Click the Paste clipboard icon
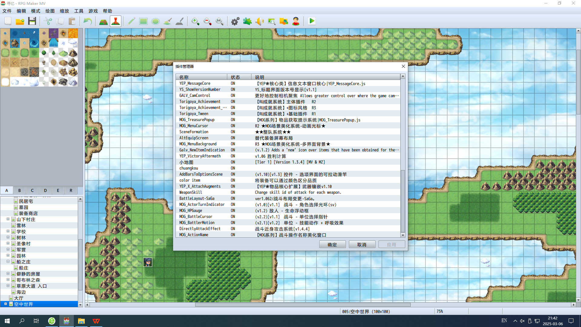This screenshot has height=327, width=581. point(72,21)
